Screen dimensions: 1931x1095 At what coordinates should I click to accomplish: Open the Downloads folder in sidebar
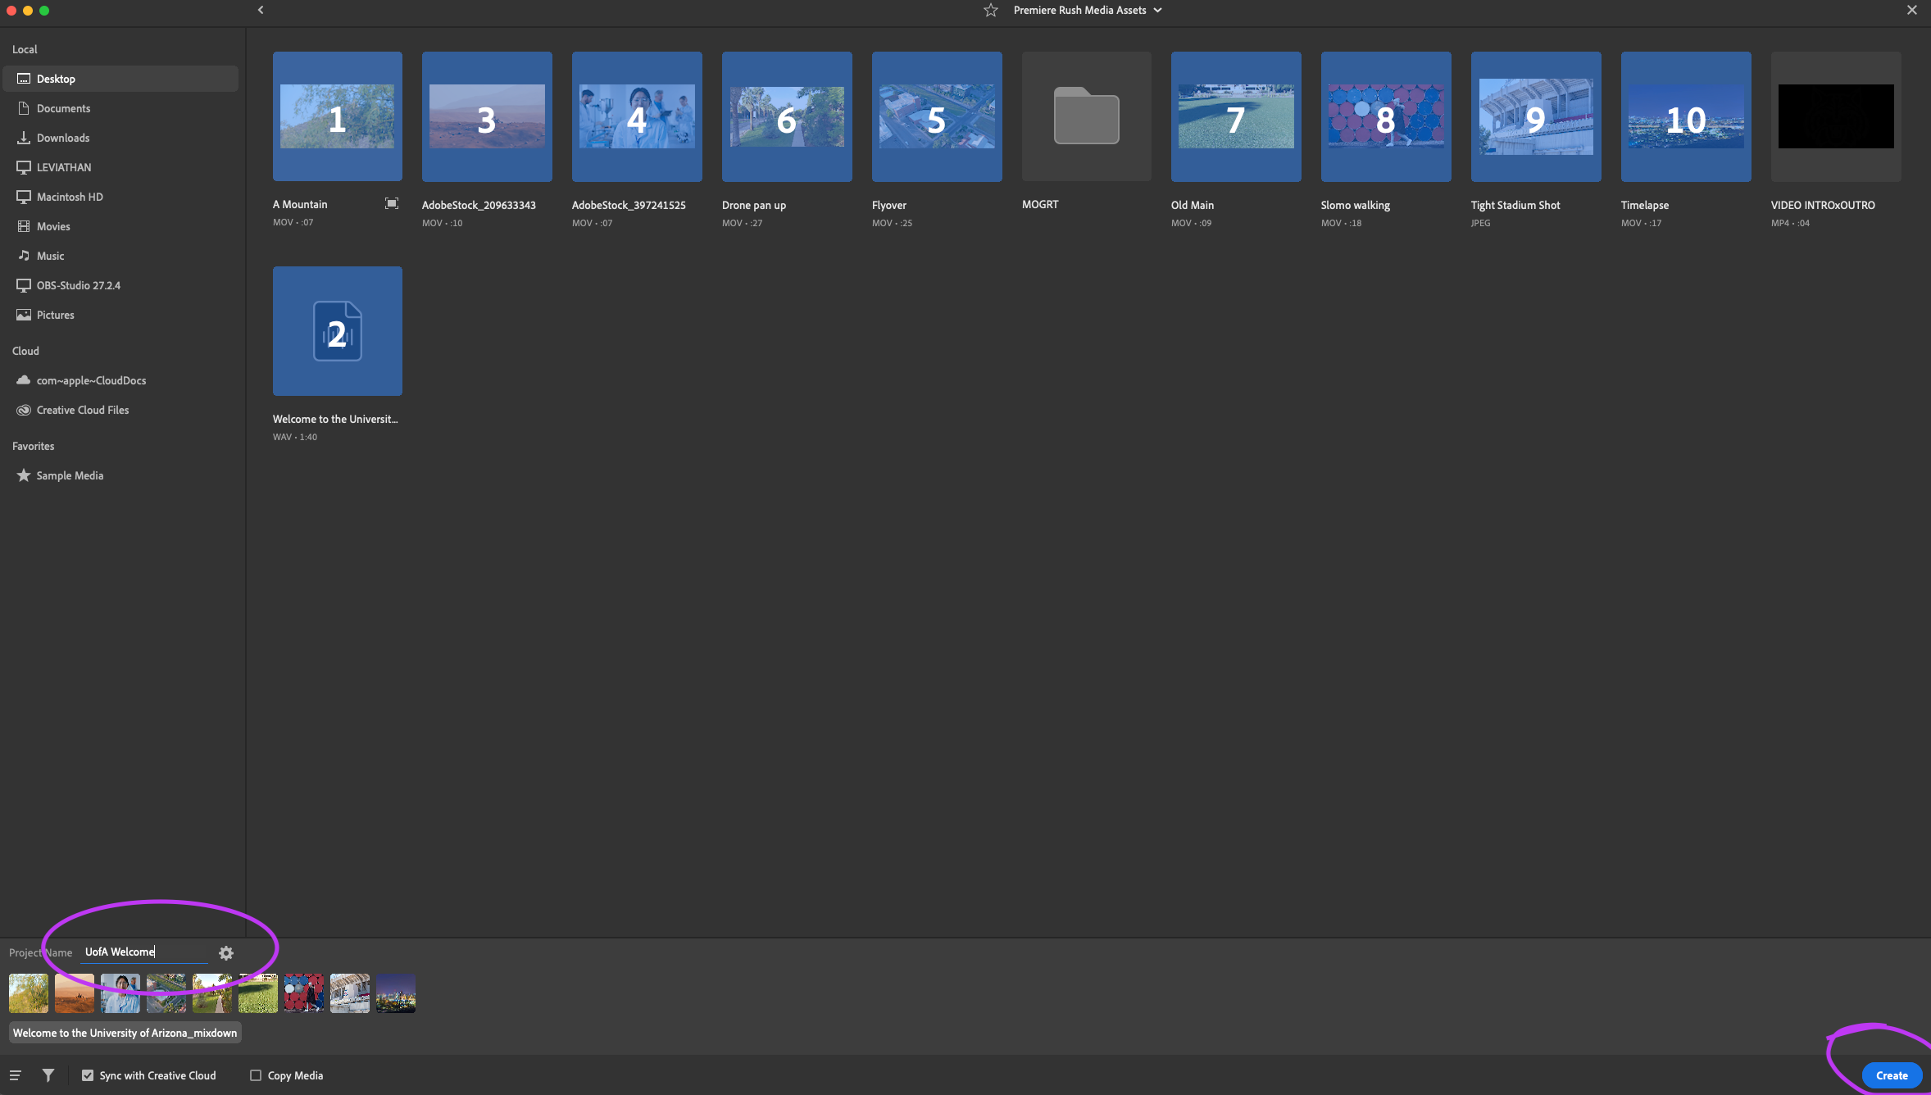click(x=63, y=138)
